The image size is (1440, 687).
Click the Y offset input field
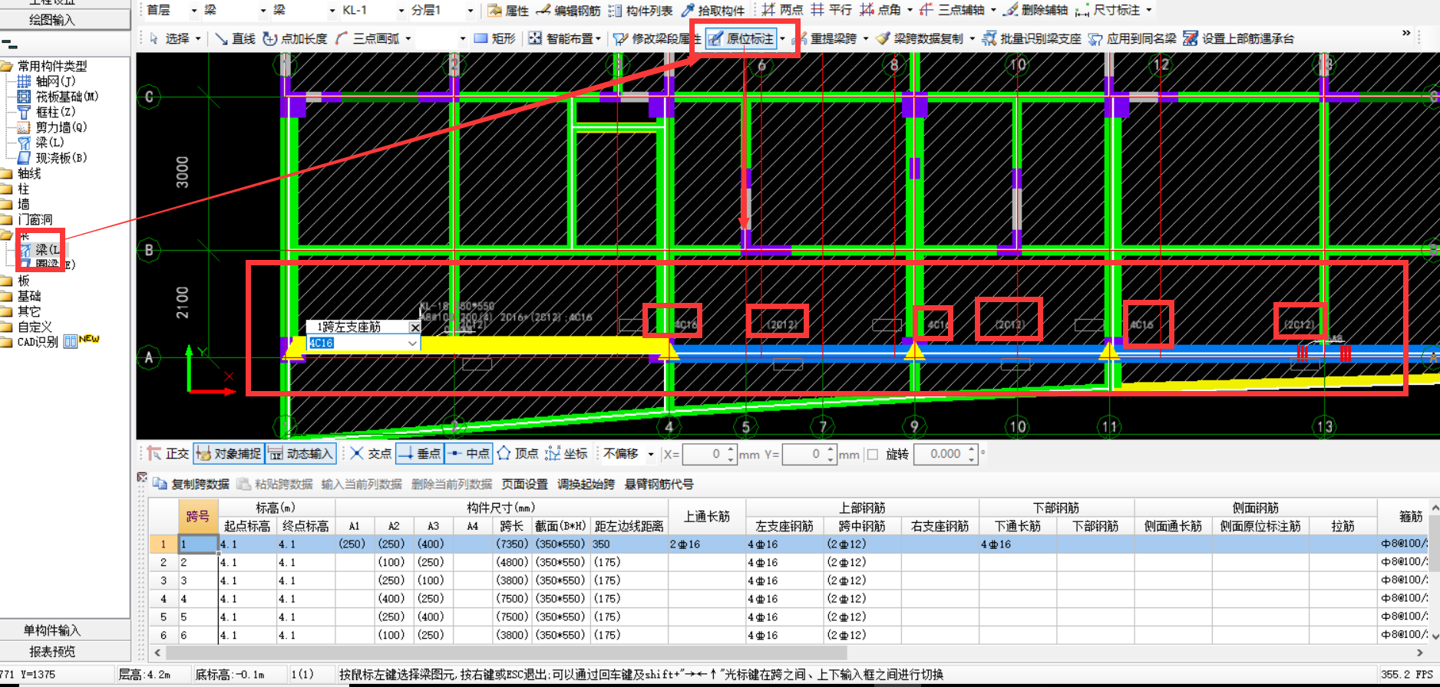pyautogui.click(x=804, y=454)
